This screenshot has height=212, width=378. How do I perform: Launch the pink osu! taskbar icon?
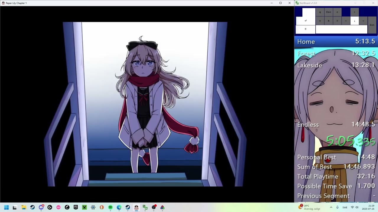[58, 207]
